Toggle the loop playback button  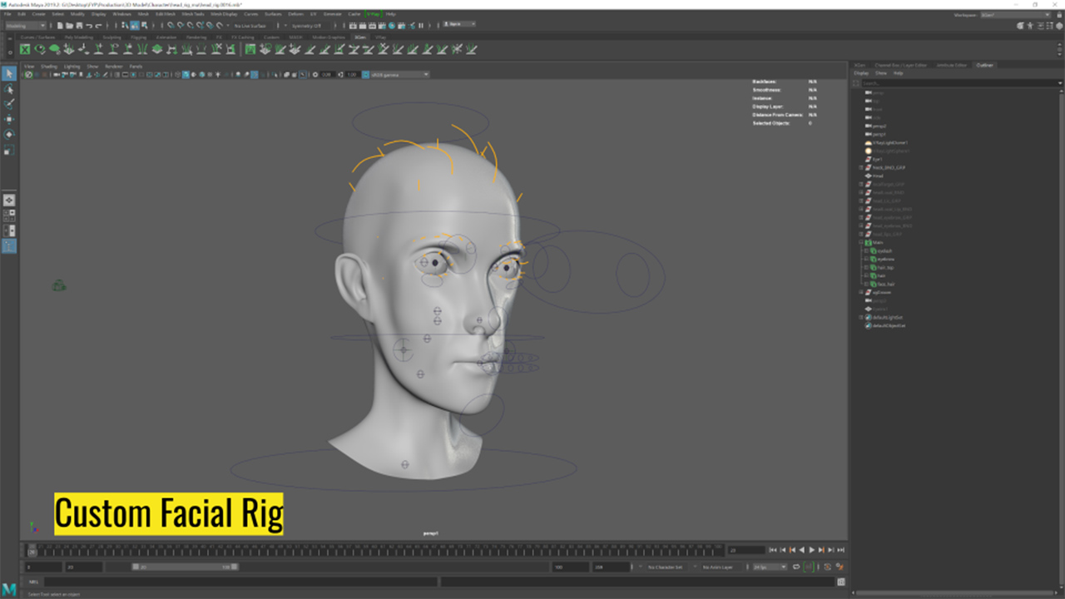[796, 567]
